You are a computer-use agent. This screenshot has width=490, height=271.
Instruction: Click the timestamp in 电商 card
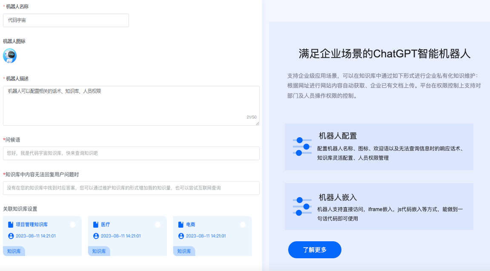(206, 236)
